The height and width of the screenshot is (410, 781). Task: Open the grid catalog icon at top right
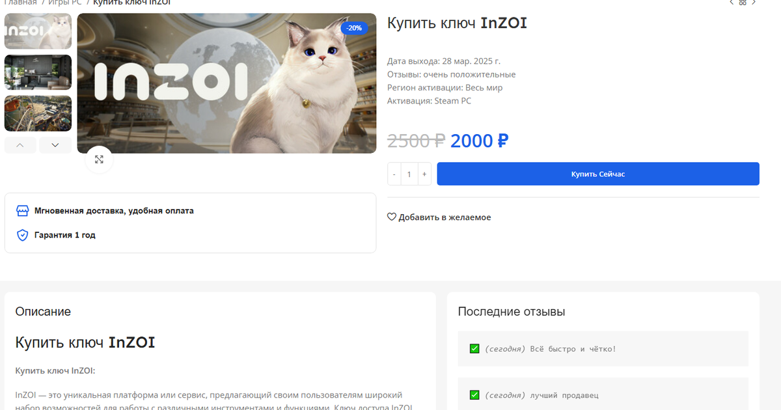743,3
